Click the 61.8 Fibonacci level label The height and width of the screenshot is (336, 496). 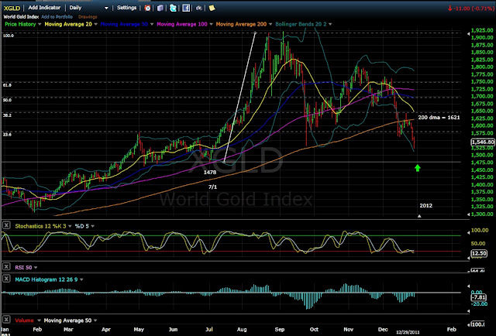click(7, 85)
